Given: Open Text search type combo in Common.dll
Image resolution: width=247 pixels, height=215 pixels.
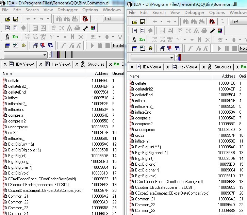Looking at the screenshot, I should [114, 19].
